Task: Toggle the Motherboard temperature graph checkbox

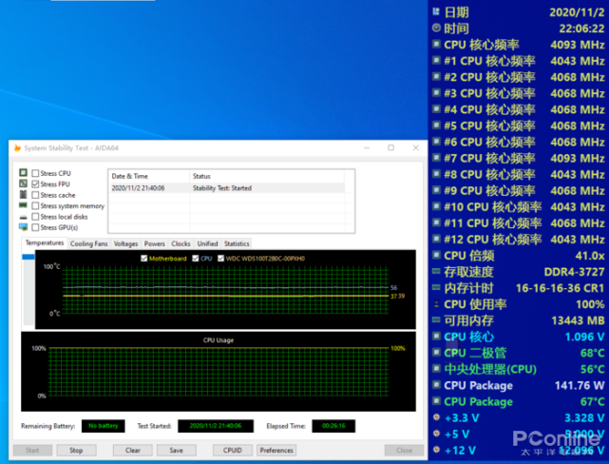Action: click(144, 258)
